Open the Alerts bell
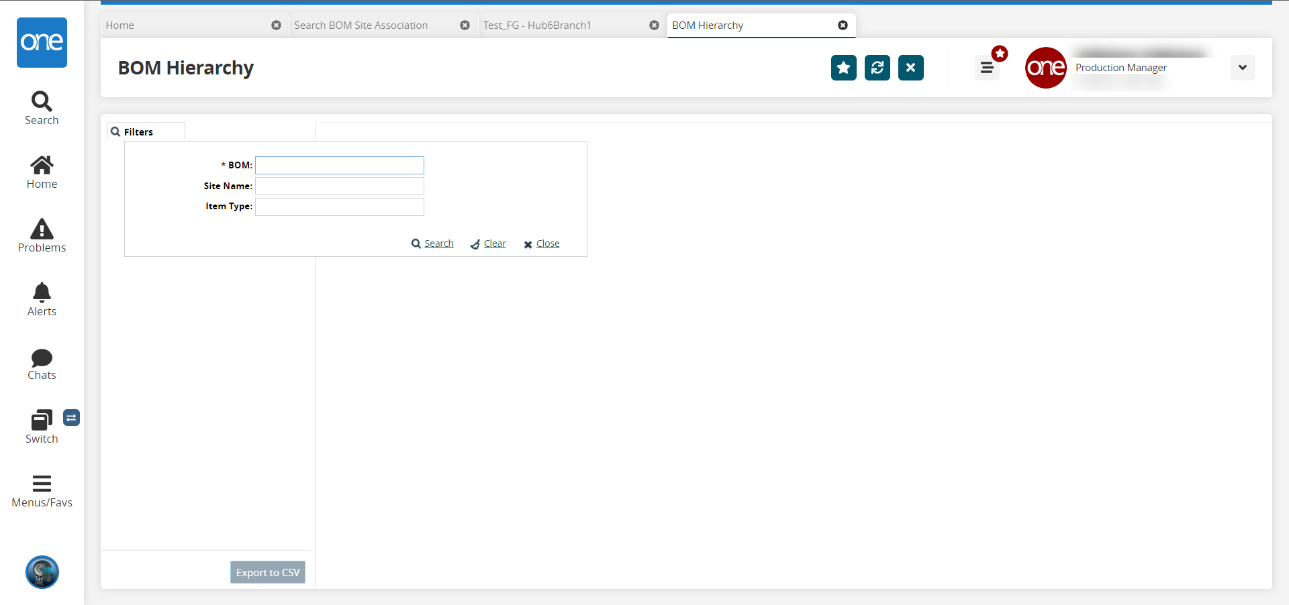 click(x=42, y=300)
